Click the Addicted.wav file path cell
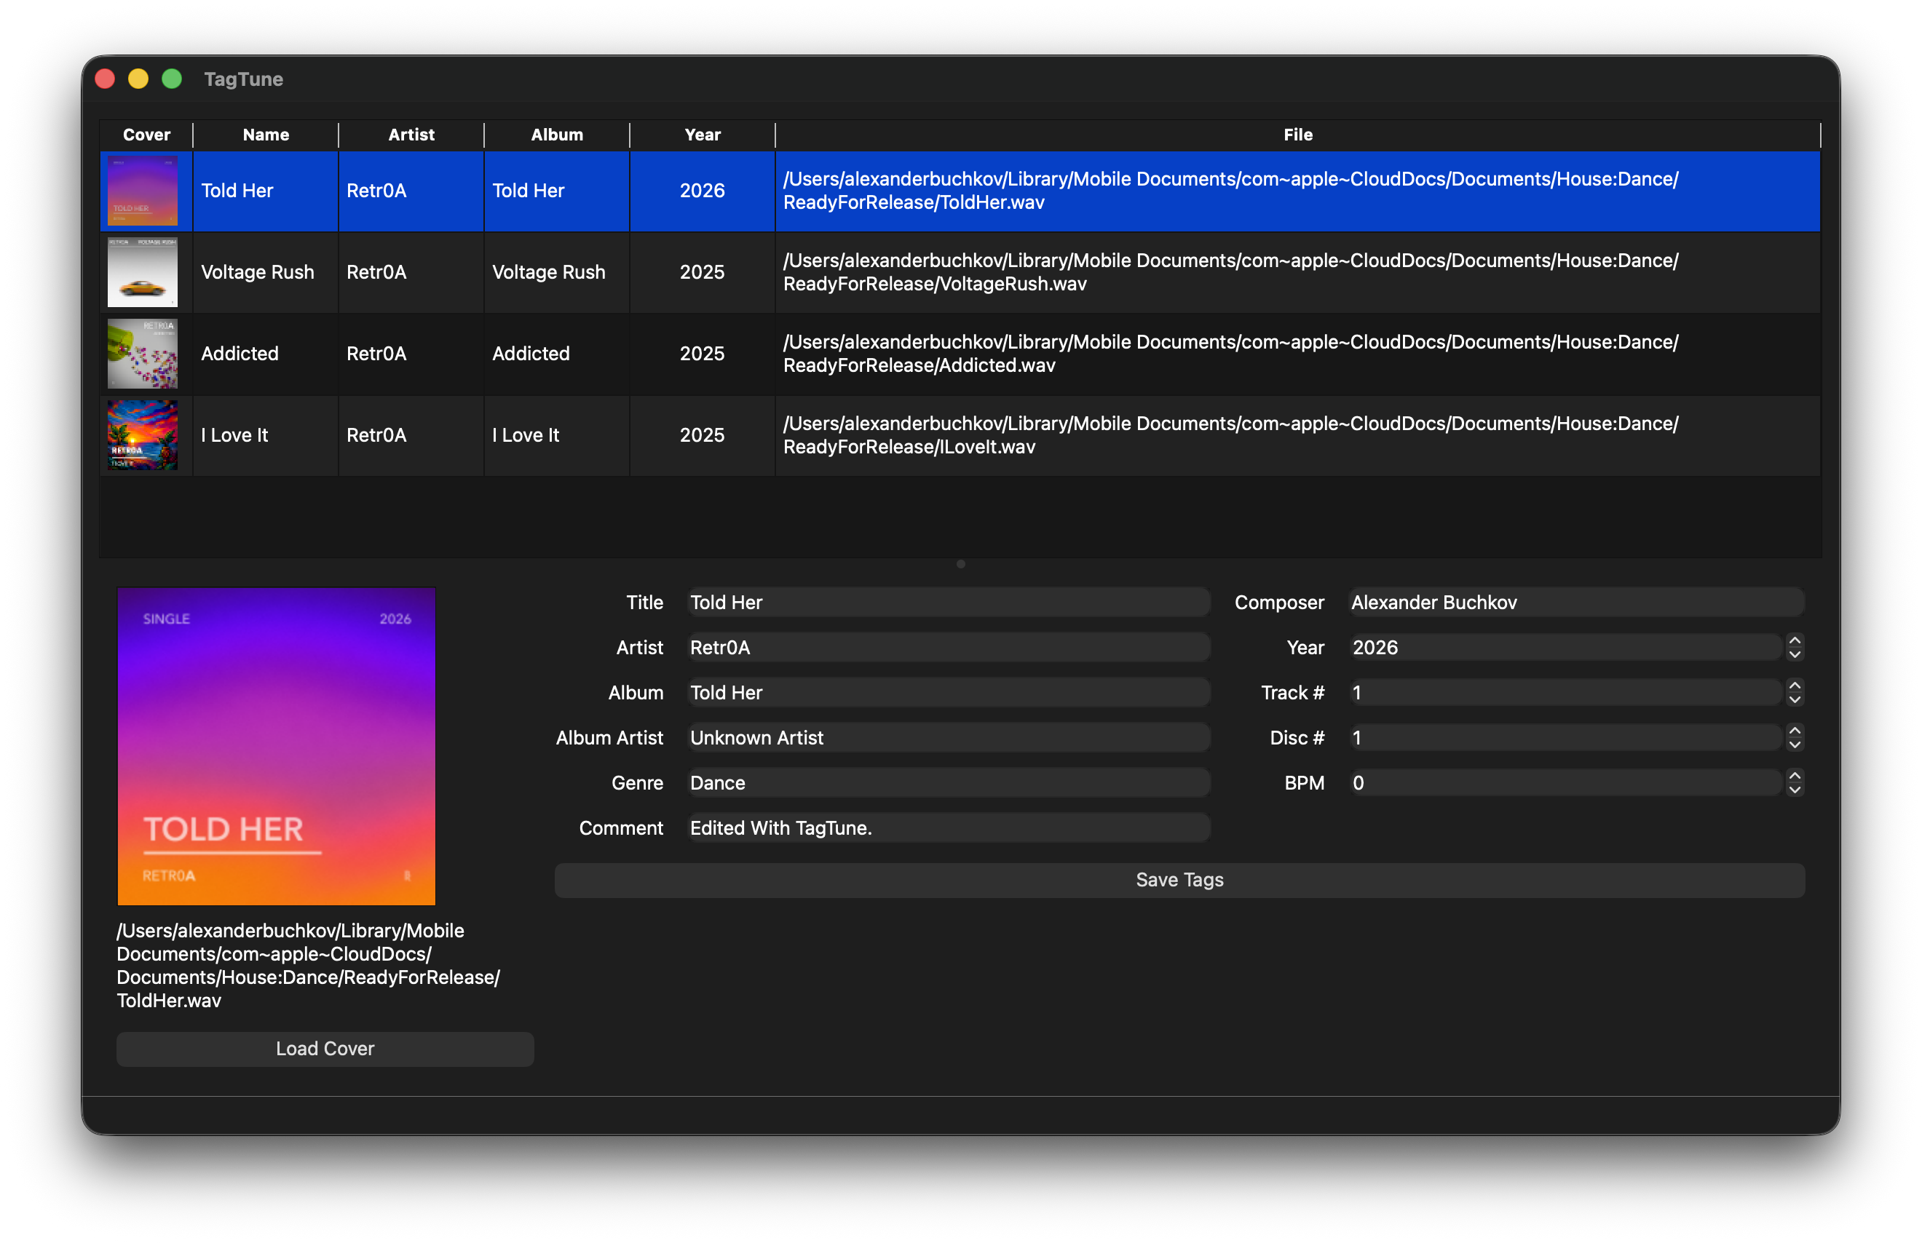This screenshot has width=1922, height=1243. pos(1298,354)
